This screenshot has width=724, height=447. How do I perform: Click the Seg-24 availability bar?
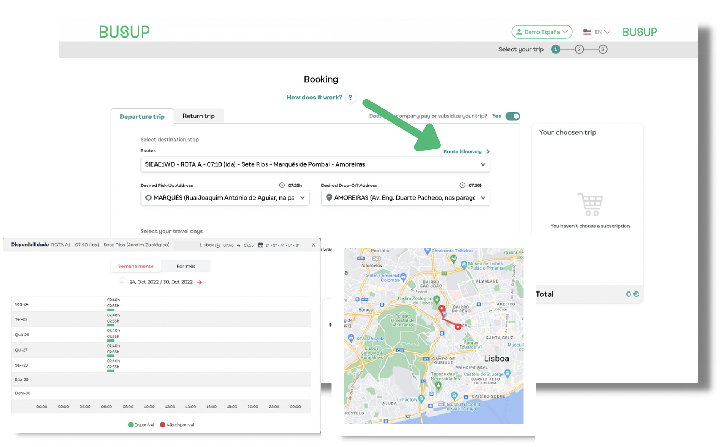click(x=110, y=310)
